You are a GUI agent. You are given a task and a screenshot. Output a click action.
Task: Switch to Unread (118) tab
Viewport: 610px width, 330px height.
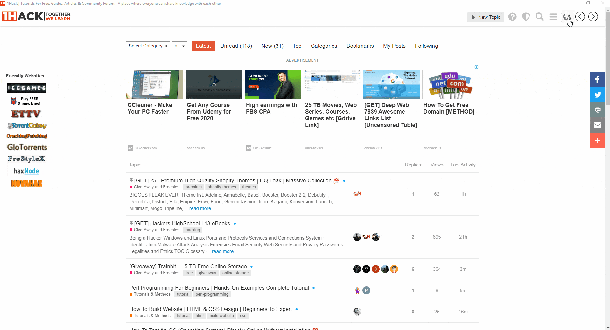(236, 46)
